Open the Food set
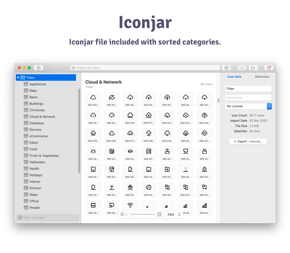 pos(33,149)
